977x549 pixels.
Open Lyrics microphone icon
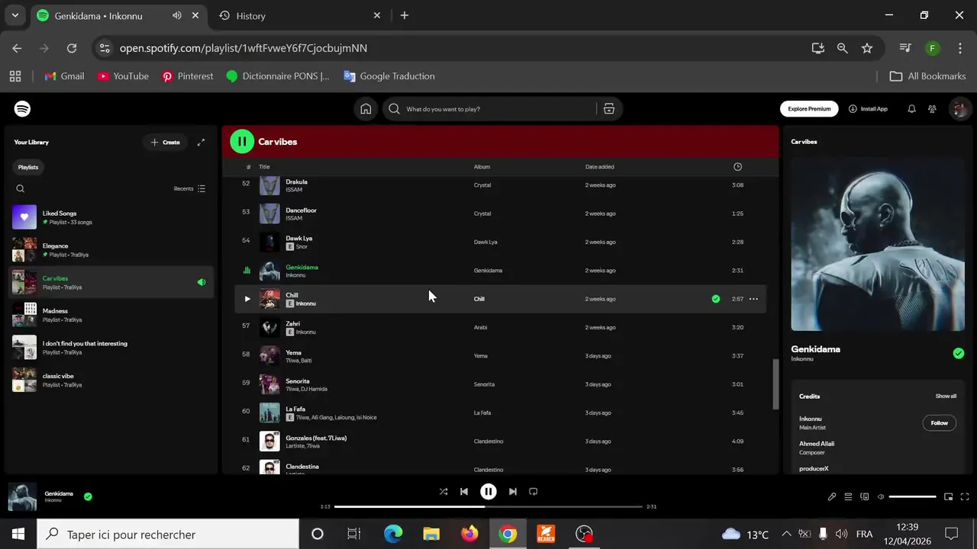pyautogui.click(x=832, y=496)
